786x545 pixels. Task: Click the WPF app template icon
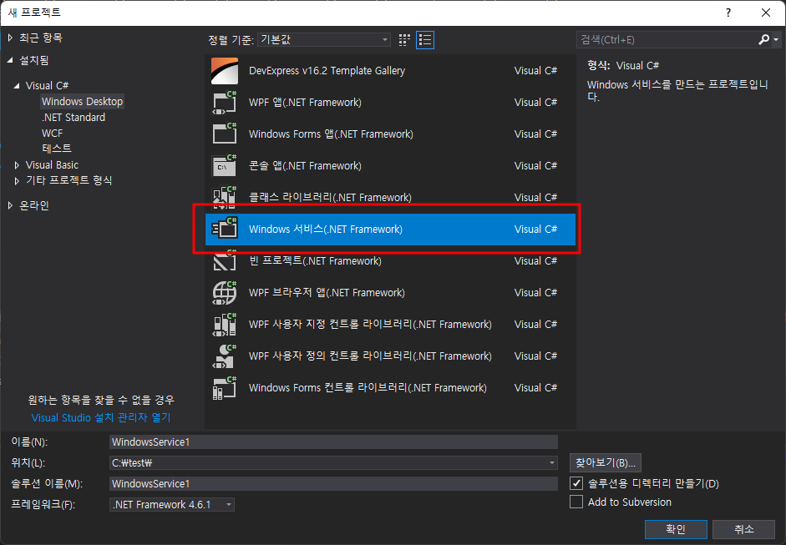[225, 102]
